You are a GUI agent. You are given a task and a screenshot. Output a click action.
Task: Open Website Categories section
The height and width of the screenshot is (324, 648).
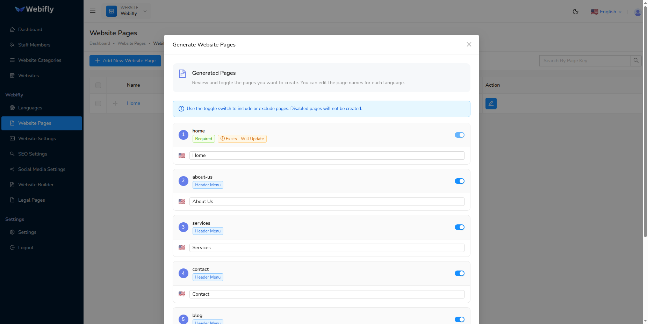[x=39, y=60]
